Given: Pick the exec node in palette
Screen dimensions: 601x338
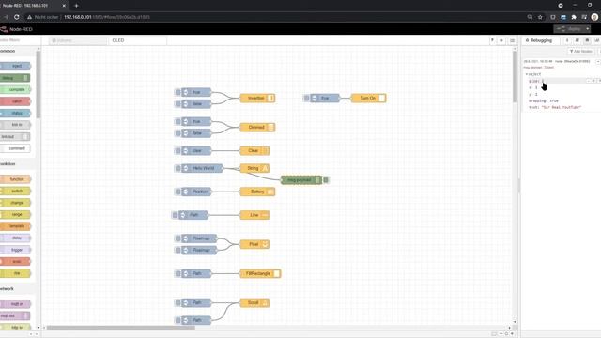Looking at the screenshot, I should point(15,261).
